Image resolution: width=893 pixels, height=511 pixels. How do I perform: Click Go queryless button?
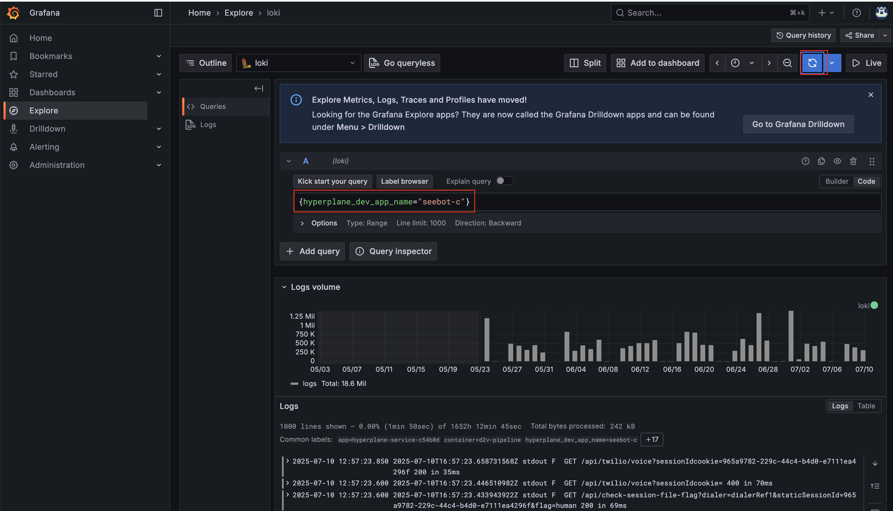pyautogui.click(x=402, y=63)
